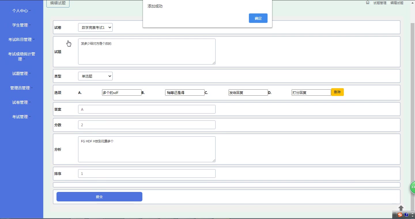Click the 提交 submit button
Viewport: 415px width, 219px height.
pyautogui.click(x=99, y=197)
